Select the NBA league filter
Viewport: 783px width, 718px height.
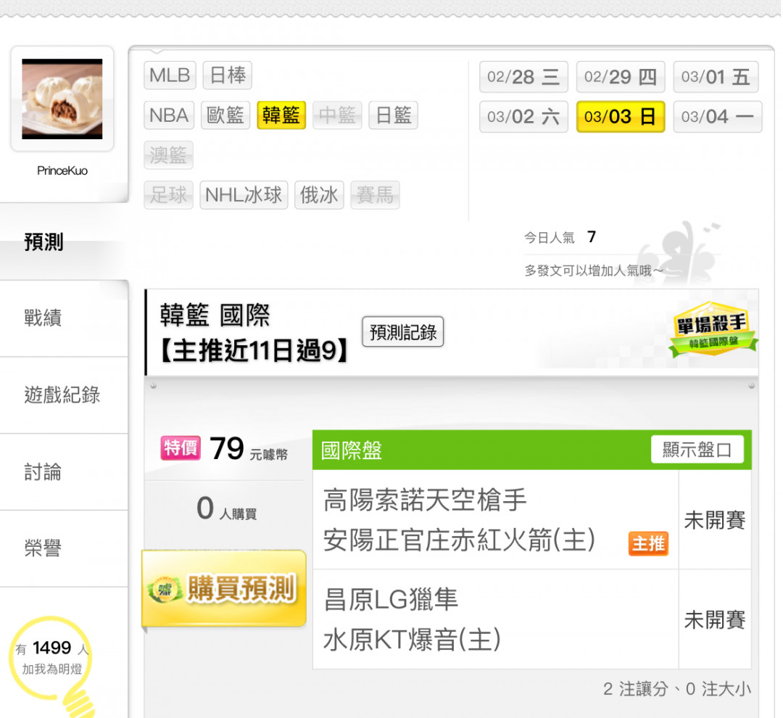(169, 115)
